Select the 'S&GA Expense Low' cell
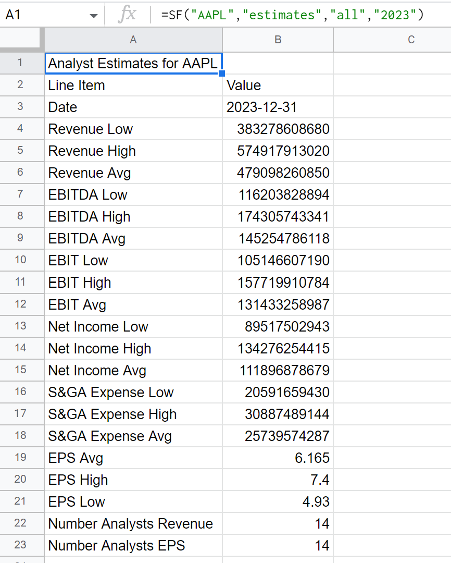Image resolution: width=451 pixels, height=563 pixels. tap(133, 392)
